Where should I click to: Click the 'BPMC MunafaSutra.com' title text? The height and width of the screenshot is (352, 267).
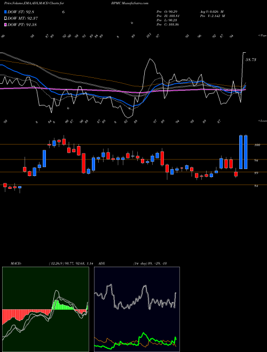(x=130, y=3)
